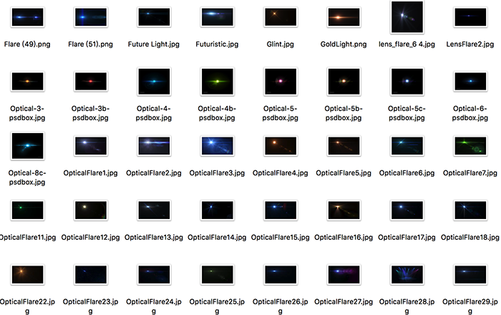Click the label "OpticalFlare3.jpg"
Image resolution: width=501 pixels, height=315 pixels.
(x=217, y=173)
